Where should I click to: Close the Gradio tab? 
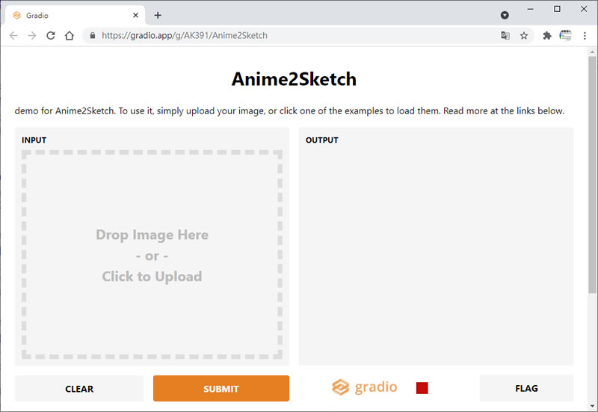[136, 15]
